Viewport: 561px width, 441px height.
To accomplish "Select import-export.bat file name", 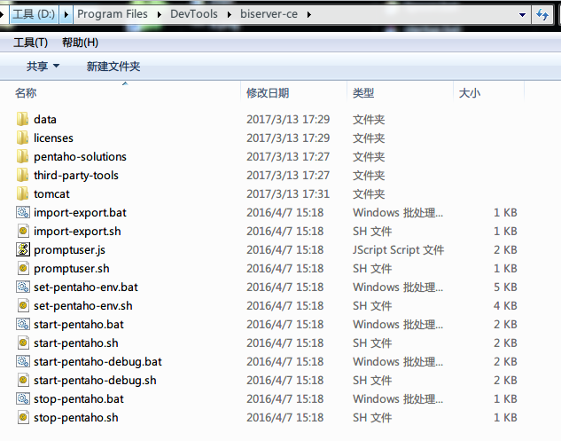I will pos(80,212).
